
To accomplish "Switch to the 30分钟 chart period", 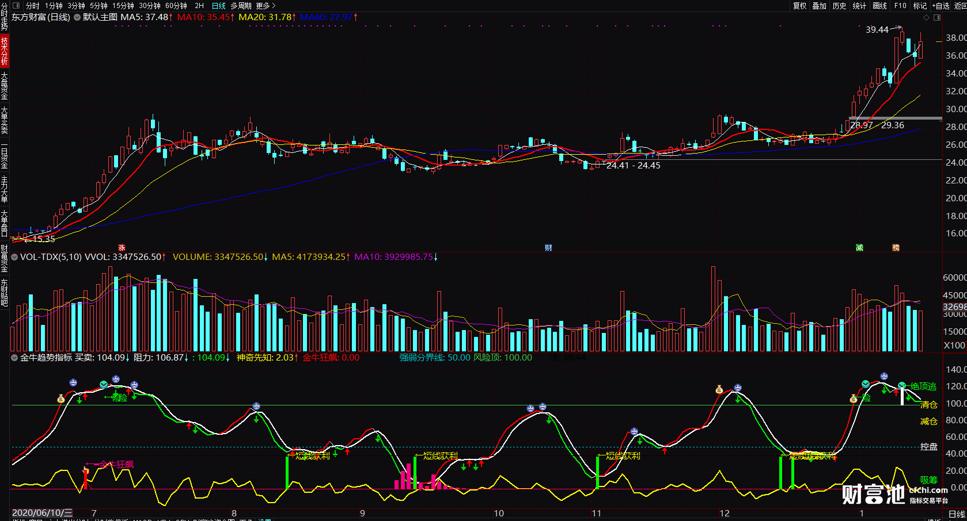I will (150, 6).
